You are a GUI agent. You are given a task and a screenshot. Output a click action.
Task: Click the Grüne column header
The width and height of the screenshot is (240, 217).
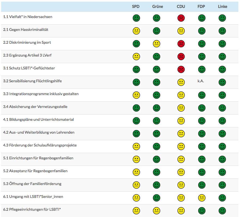(x=158, y=7)
